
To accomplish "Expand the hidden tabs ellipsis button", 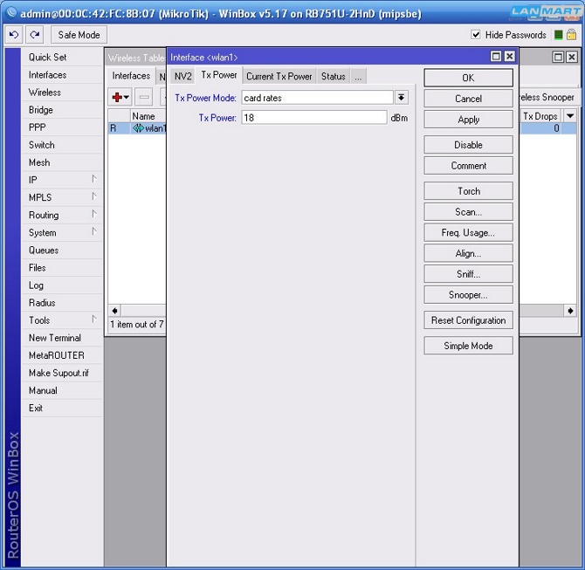I will [x=358, y=77].
